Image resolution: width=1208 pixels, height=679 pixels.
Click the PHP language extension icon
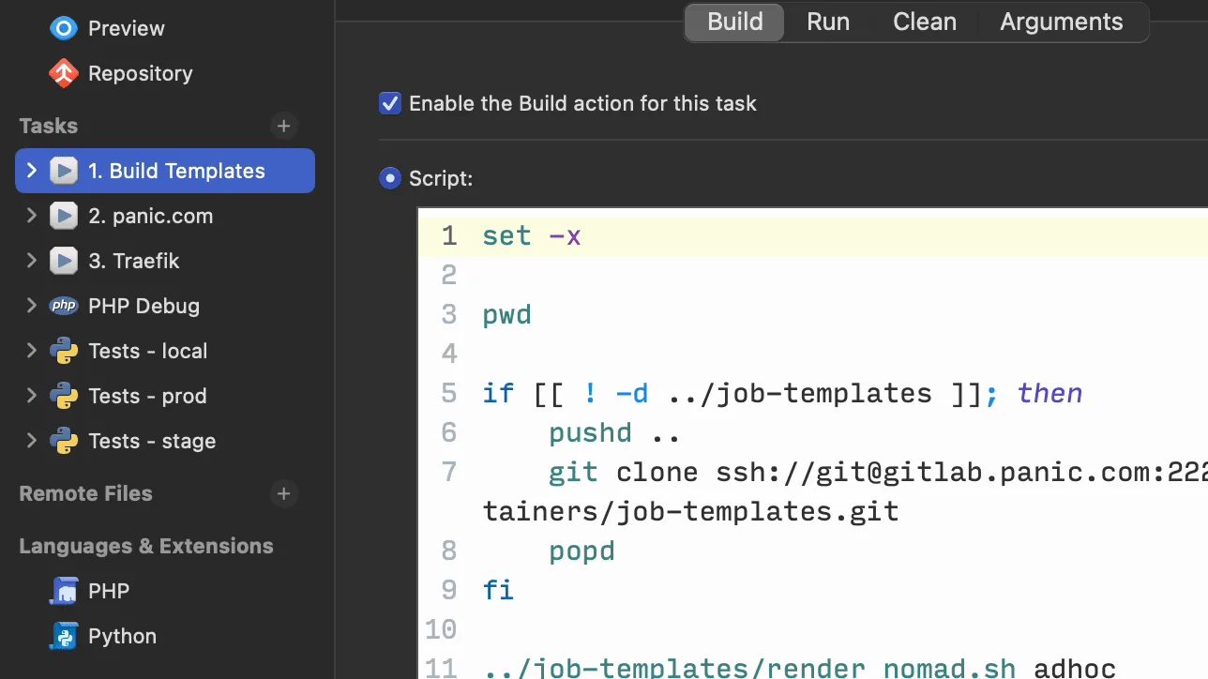pos(64,591)
